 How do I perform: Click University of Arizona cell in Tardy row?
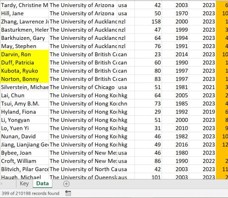83,5
